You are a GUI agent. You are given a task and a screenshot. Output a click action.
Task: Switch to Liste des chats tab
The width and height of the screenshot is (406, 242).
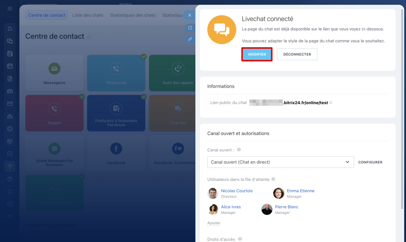click(88, 15)
